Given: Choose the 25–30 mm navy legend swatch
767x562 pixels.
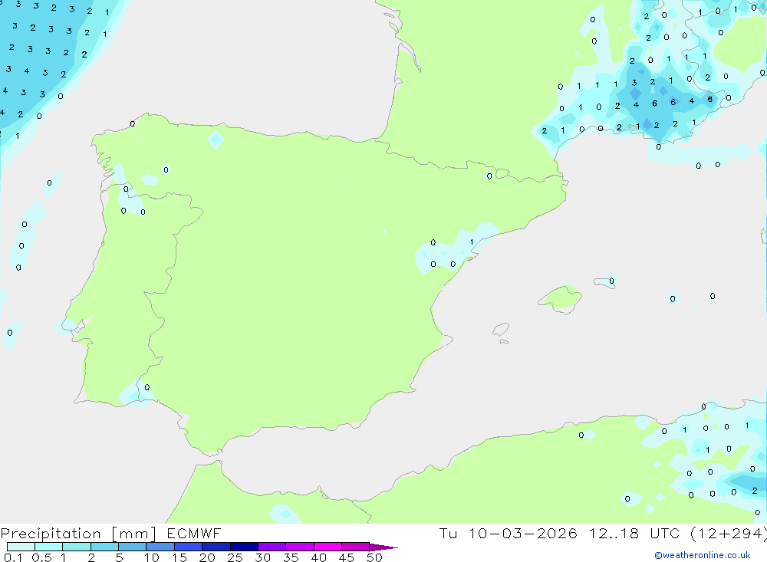Looking at the screenshot, I should click(244, 547).
